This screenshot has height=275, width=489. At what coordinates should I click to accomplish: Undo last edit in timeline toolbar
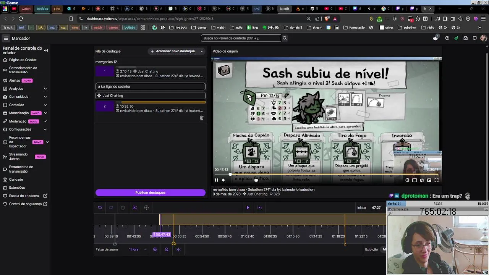pyautogui.click(x=100, y=207)
